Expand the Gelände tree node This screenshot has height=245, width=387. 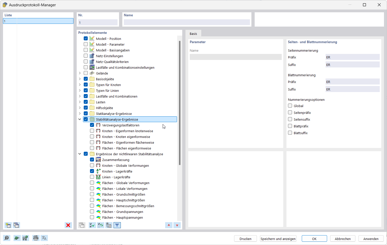tap(79, 73)
